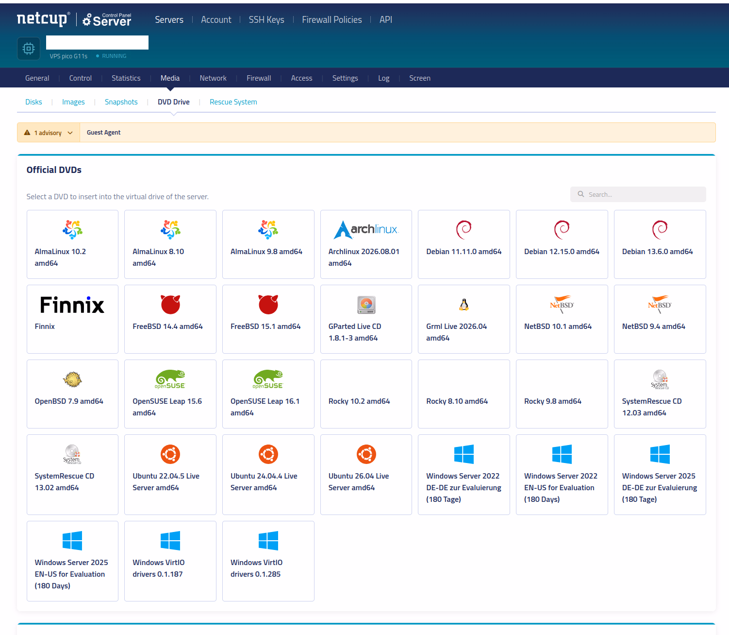Select the Rocky 10.2 amd64 DVD

(x=366, y=394)
